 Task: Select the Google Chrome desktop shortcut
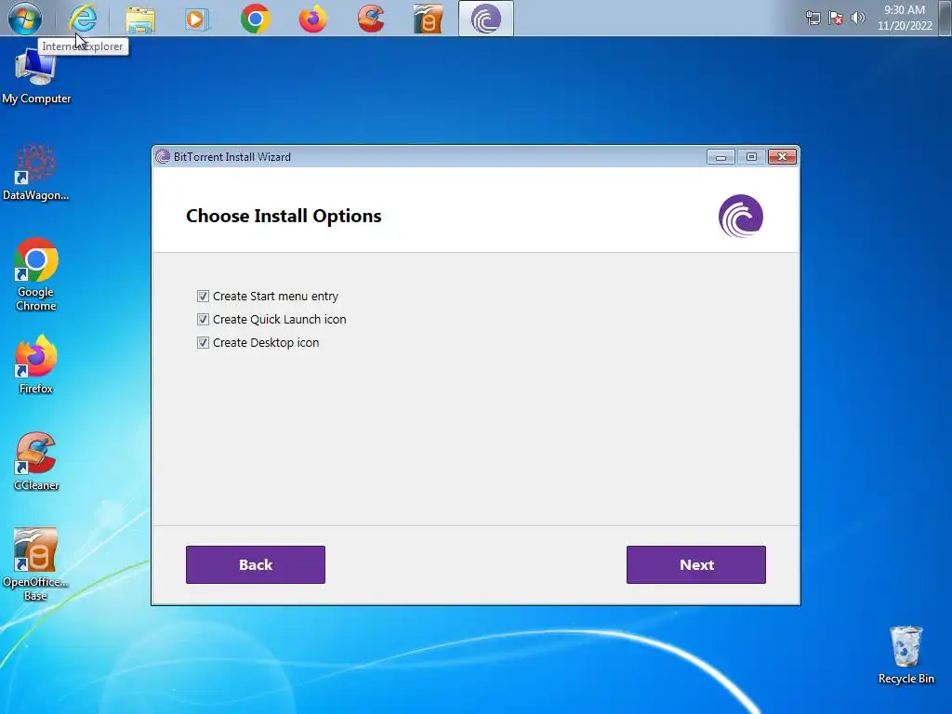(36, 274)
